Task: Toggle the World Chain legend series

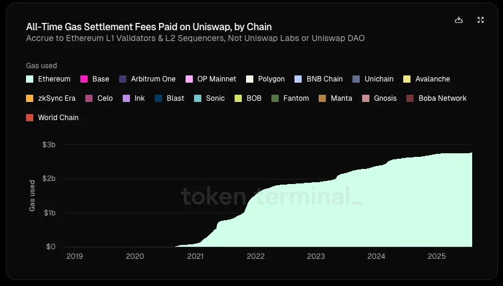Action: click(x=52, y=118)
